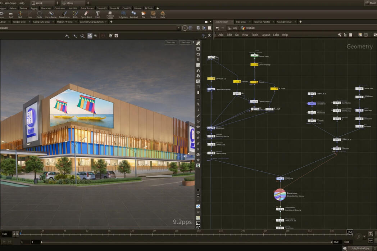Select the L-System shelf tool

(x=123, y=15)
